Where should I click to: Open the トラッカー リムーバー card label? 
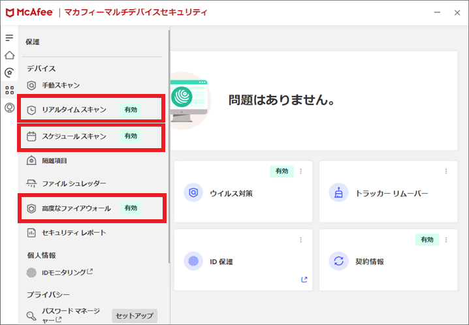pos(391,193)
